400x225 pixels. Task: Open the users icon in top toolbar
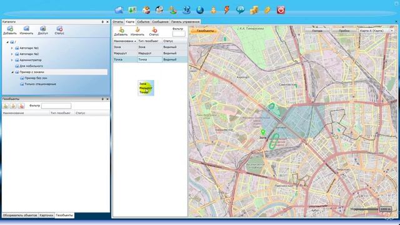pyautogui.click(x=132, y=10)
